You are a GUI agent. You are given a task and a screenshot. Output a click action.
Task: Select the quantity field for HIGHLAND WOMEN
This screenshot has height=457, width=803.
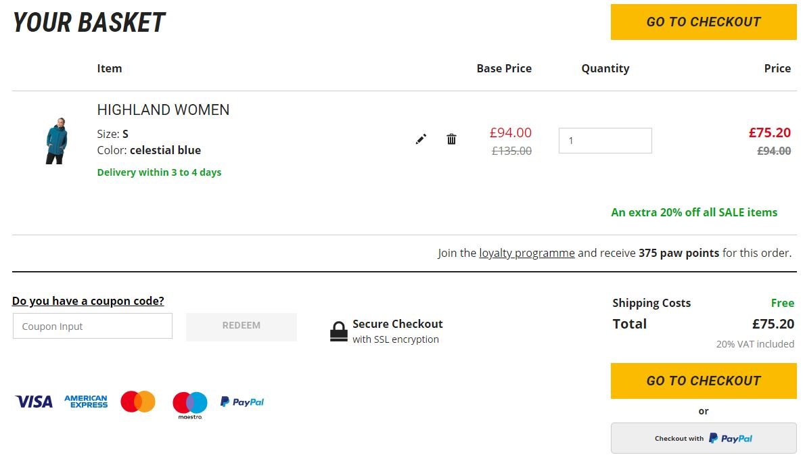pos(605,140)
